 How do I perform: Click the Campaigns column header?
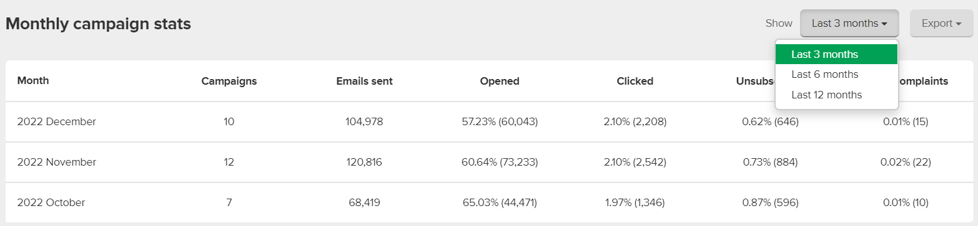point(229,81)
